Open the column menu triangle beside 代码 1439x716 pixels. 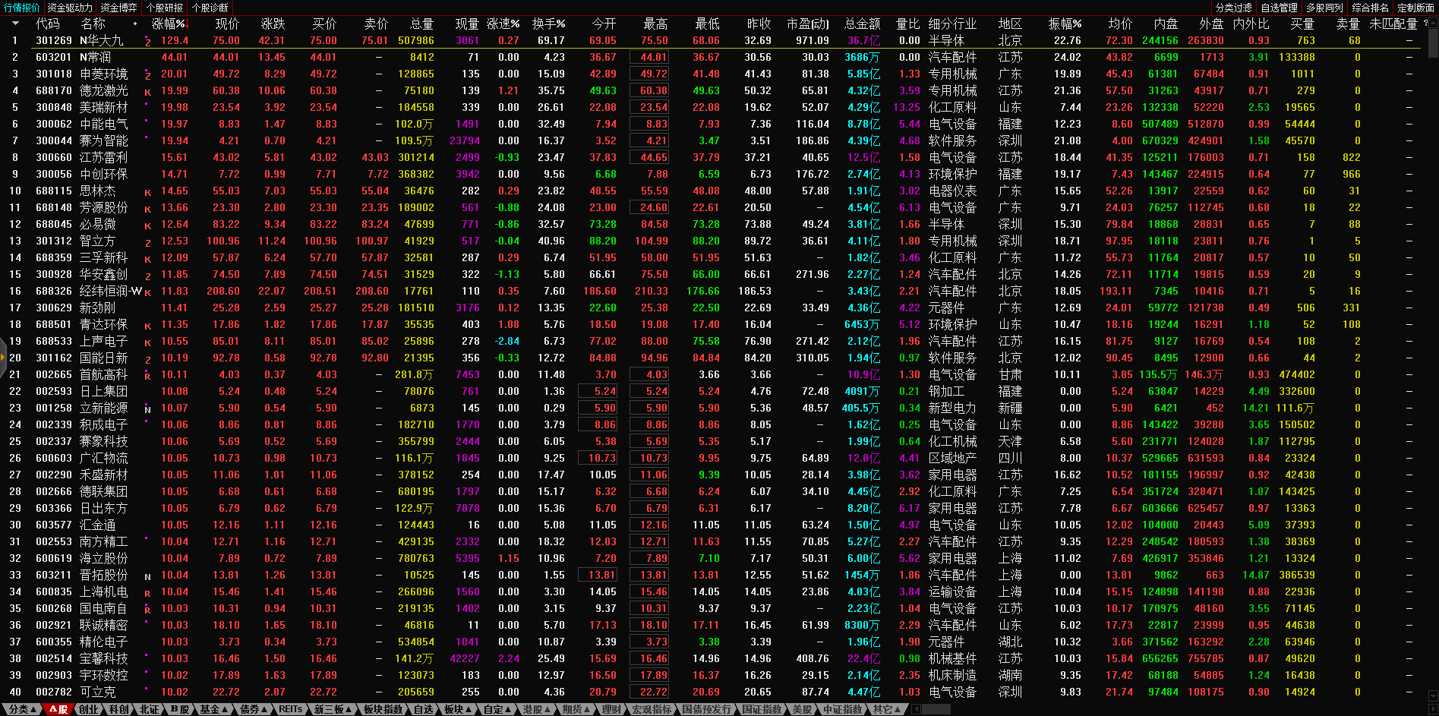tap(15, 24)
